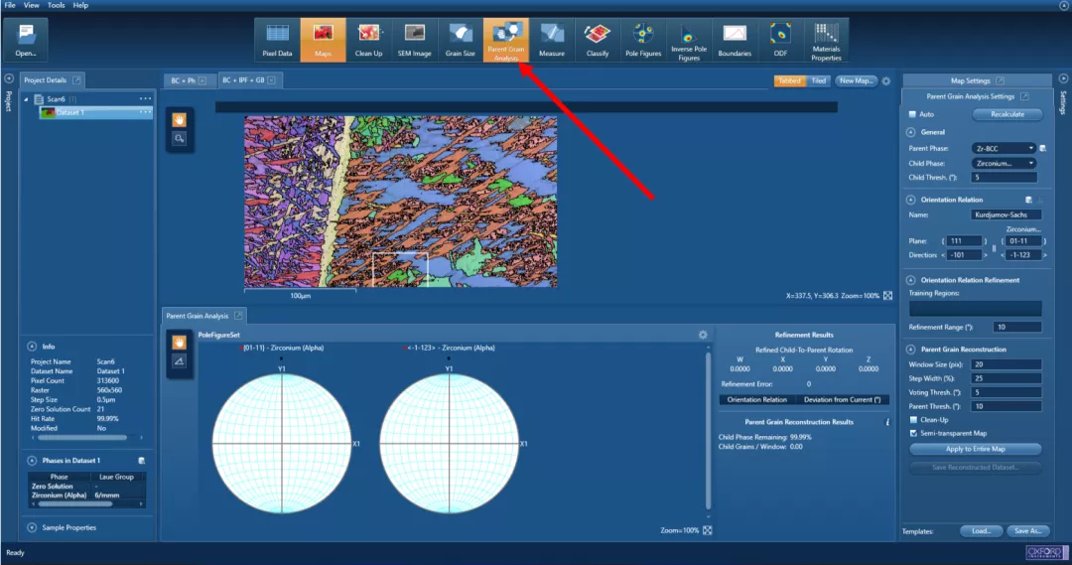Uncheck the Semi-transparent Map option
The image size is (1072, 565).
[913, 433]
